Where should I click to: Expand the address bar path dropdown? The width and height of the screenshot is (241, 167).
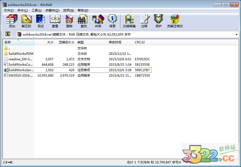[x=237, y=34]
